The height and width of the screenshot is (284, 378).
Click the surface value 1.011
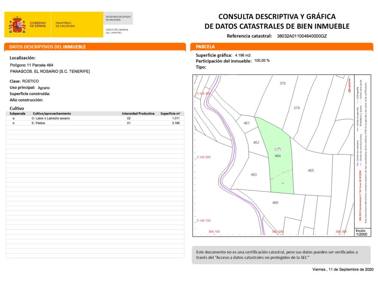pyautogui.click(x=176, y=118)
